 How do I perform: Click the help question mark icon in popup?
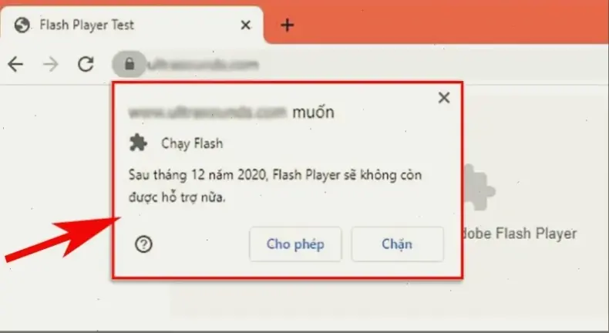[143, 244]
